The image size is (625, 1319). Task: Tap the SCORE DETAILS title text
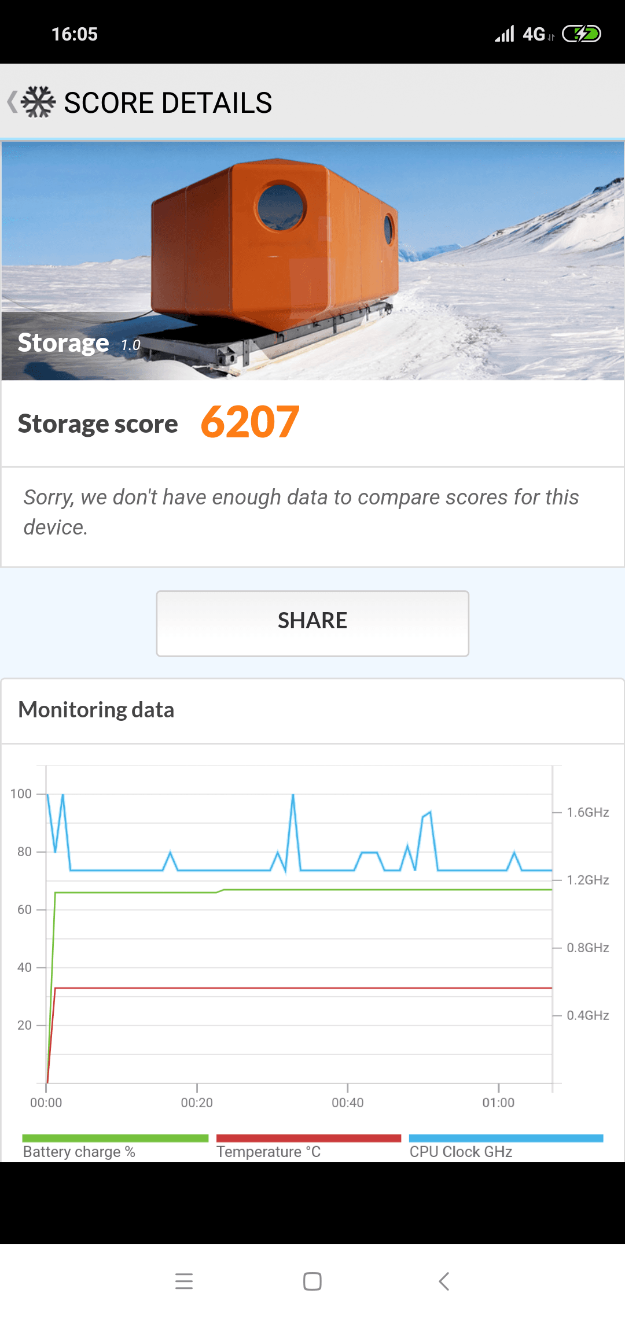click(168, 103)
